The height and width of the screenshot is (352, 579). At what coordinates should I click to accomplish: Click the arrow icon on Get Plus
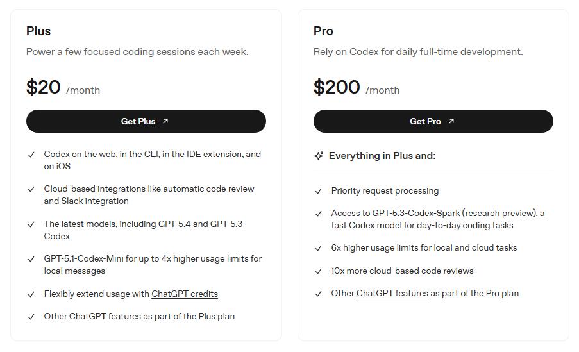tap(165, 121)
